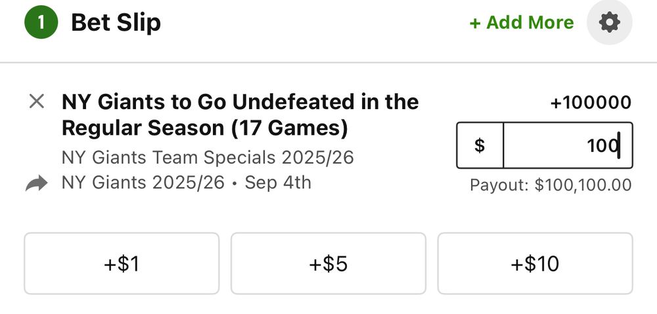Click the Regular Season (17 Games) line
657x314 pixels.
(205, 129)
